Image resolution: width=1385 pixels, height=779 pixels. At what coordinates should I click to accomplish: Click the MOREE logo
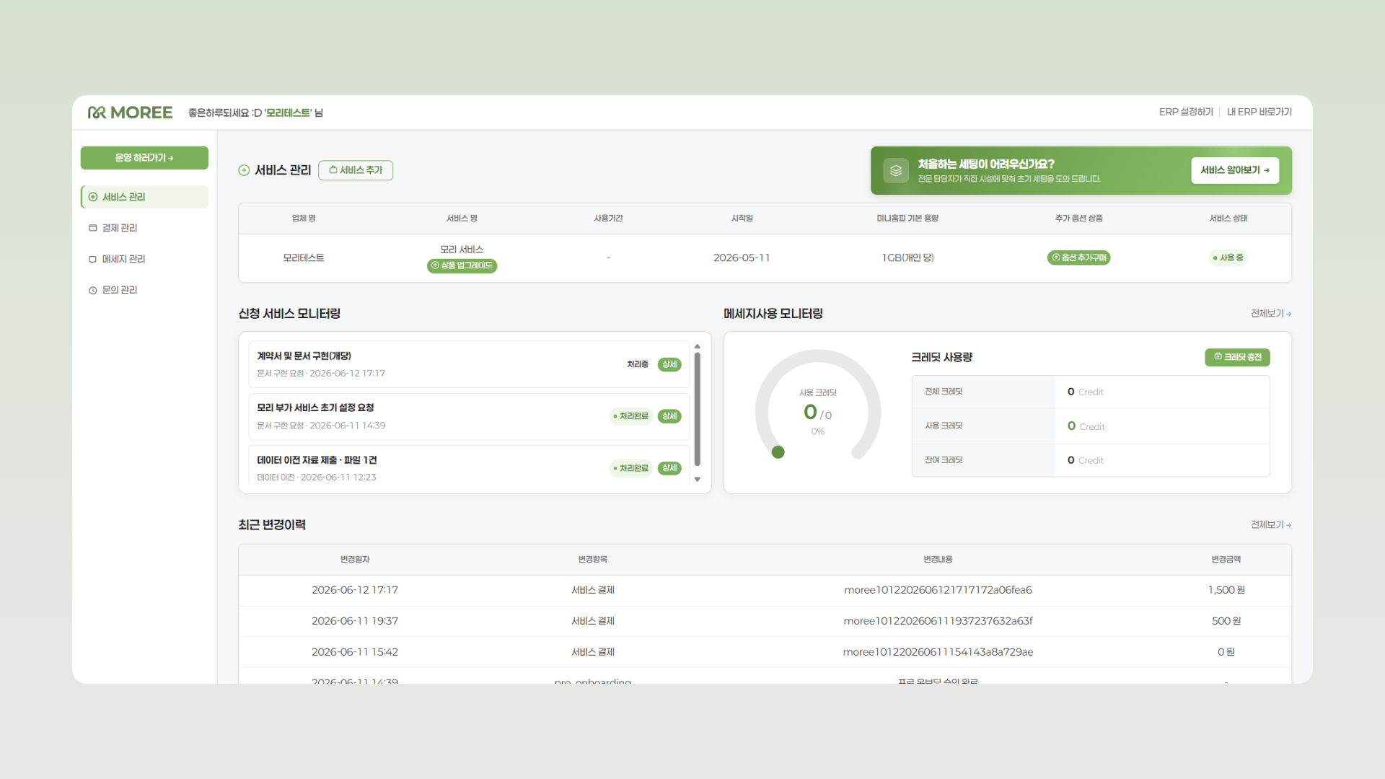coord(130,113)
